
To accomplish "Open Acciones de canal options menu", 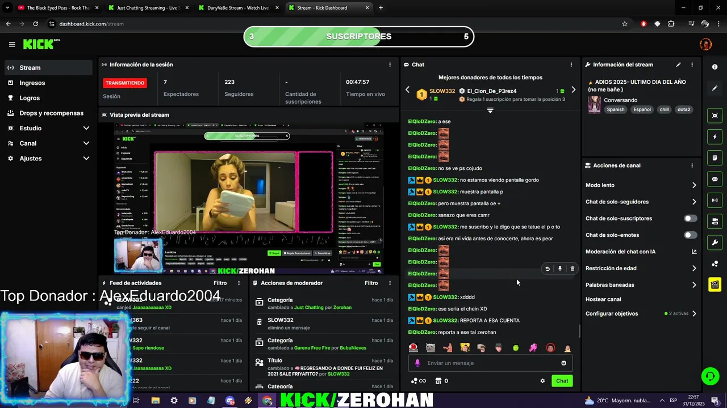I will (x=692, y=165).
